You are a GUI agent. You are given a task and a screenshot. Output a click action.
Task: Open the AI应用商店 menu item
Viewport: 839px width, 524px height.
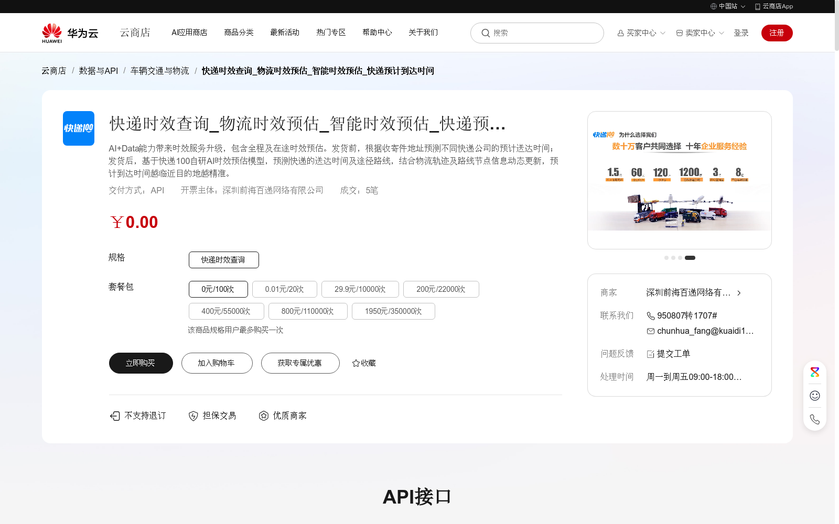189,32
